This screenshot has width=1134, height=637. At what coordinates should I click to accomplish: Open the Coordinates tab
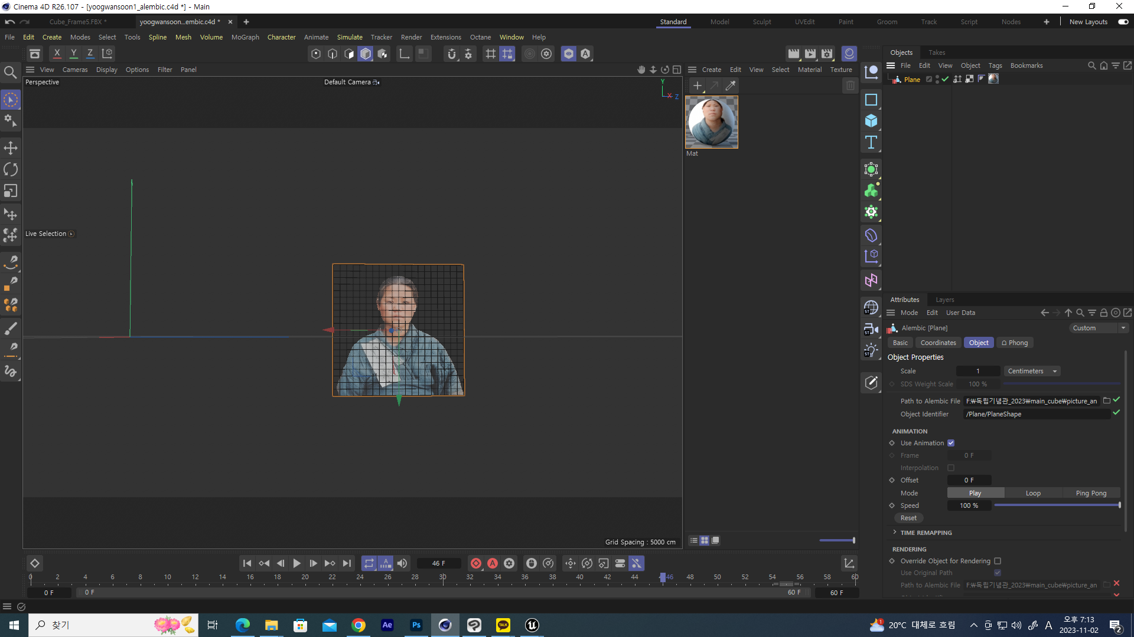(x=938, y=343)
